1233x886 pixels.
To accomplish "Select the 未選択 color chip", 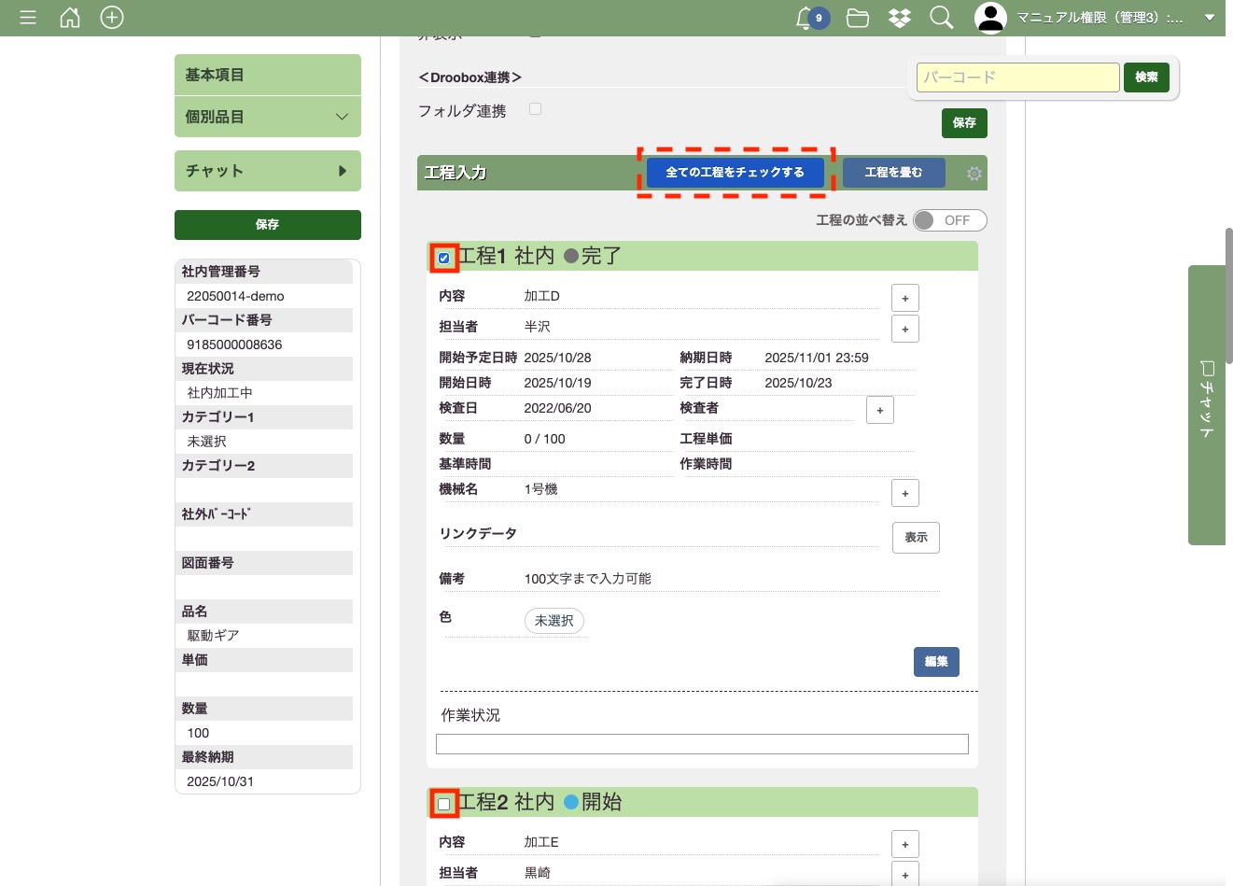I will click(x=554, y=621).
